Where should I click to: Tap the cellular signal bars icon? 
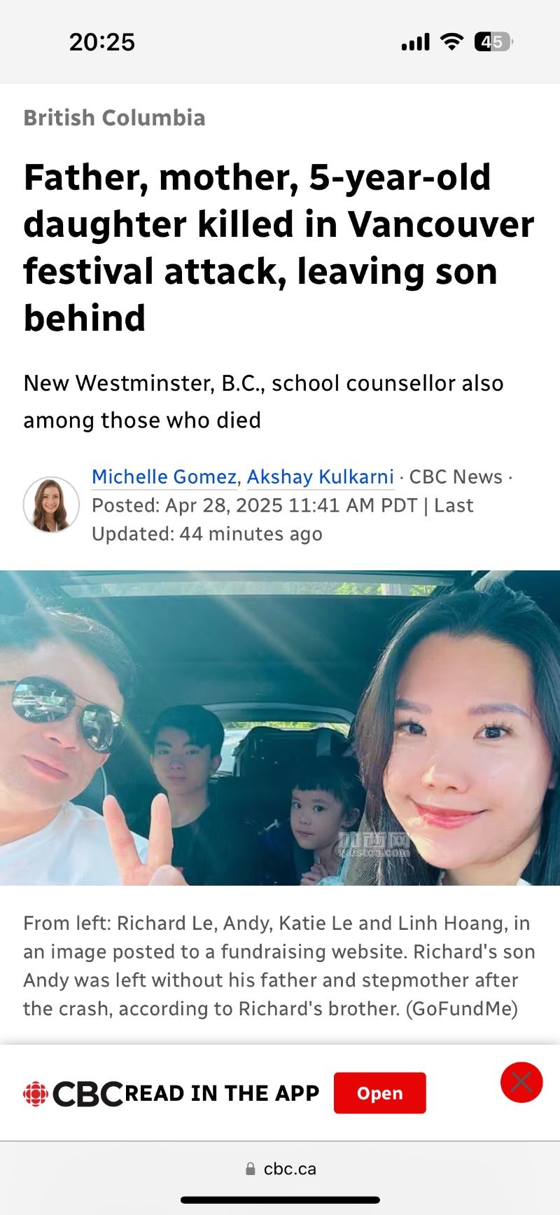(416, 43)
